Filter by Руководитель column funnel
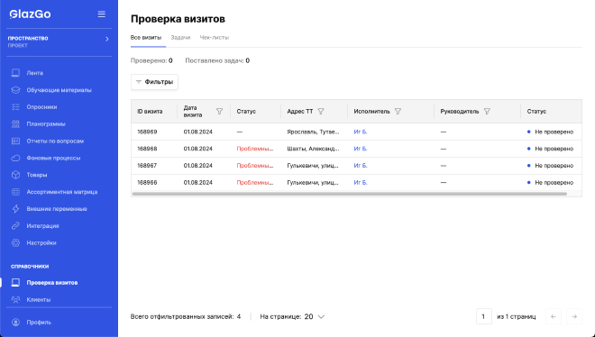Image resolution: width=595 pixels, height=337 pixels. [x=487, y=112]
